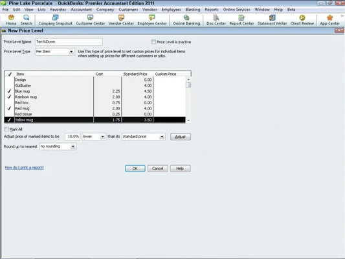Open How do I print a report link
This screenshot has width=345, height=259.
(24, 168)
